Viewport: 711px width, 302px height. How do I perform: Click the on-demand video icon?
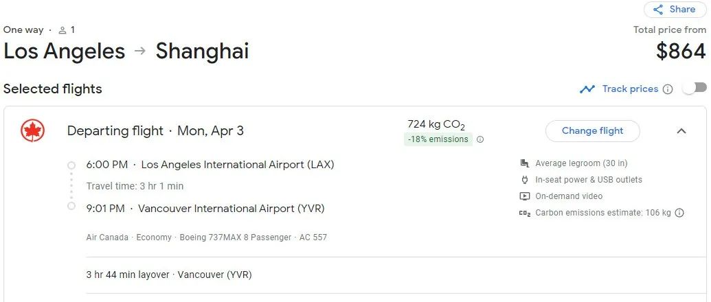[x=525, y=196]
